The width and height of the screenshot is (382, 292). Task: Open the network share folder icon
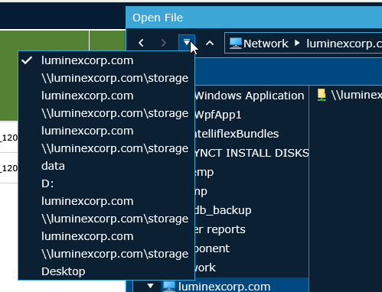tap(322, 95)
